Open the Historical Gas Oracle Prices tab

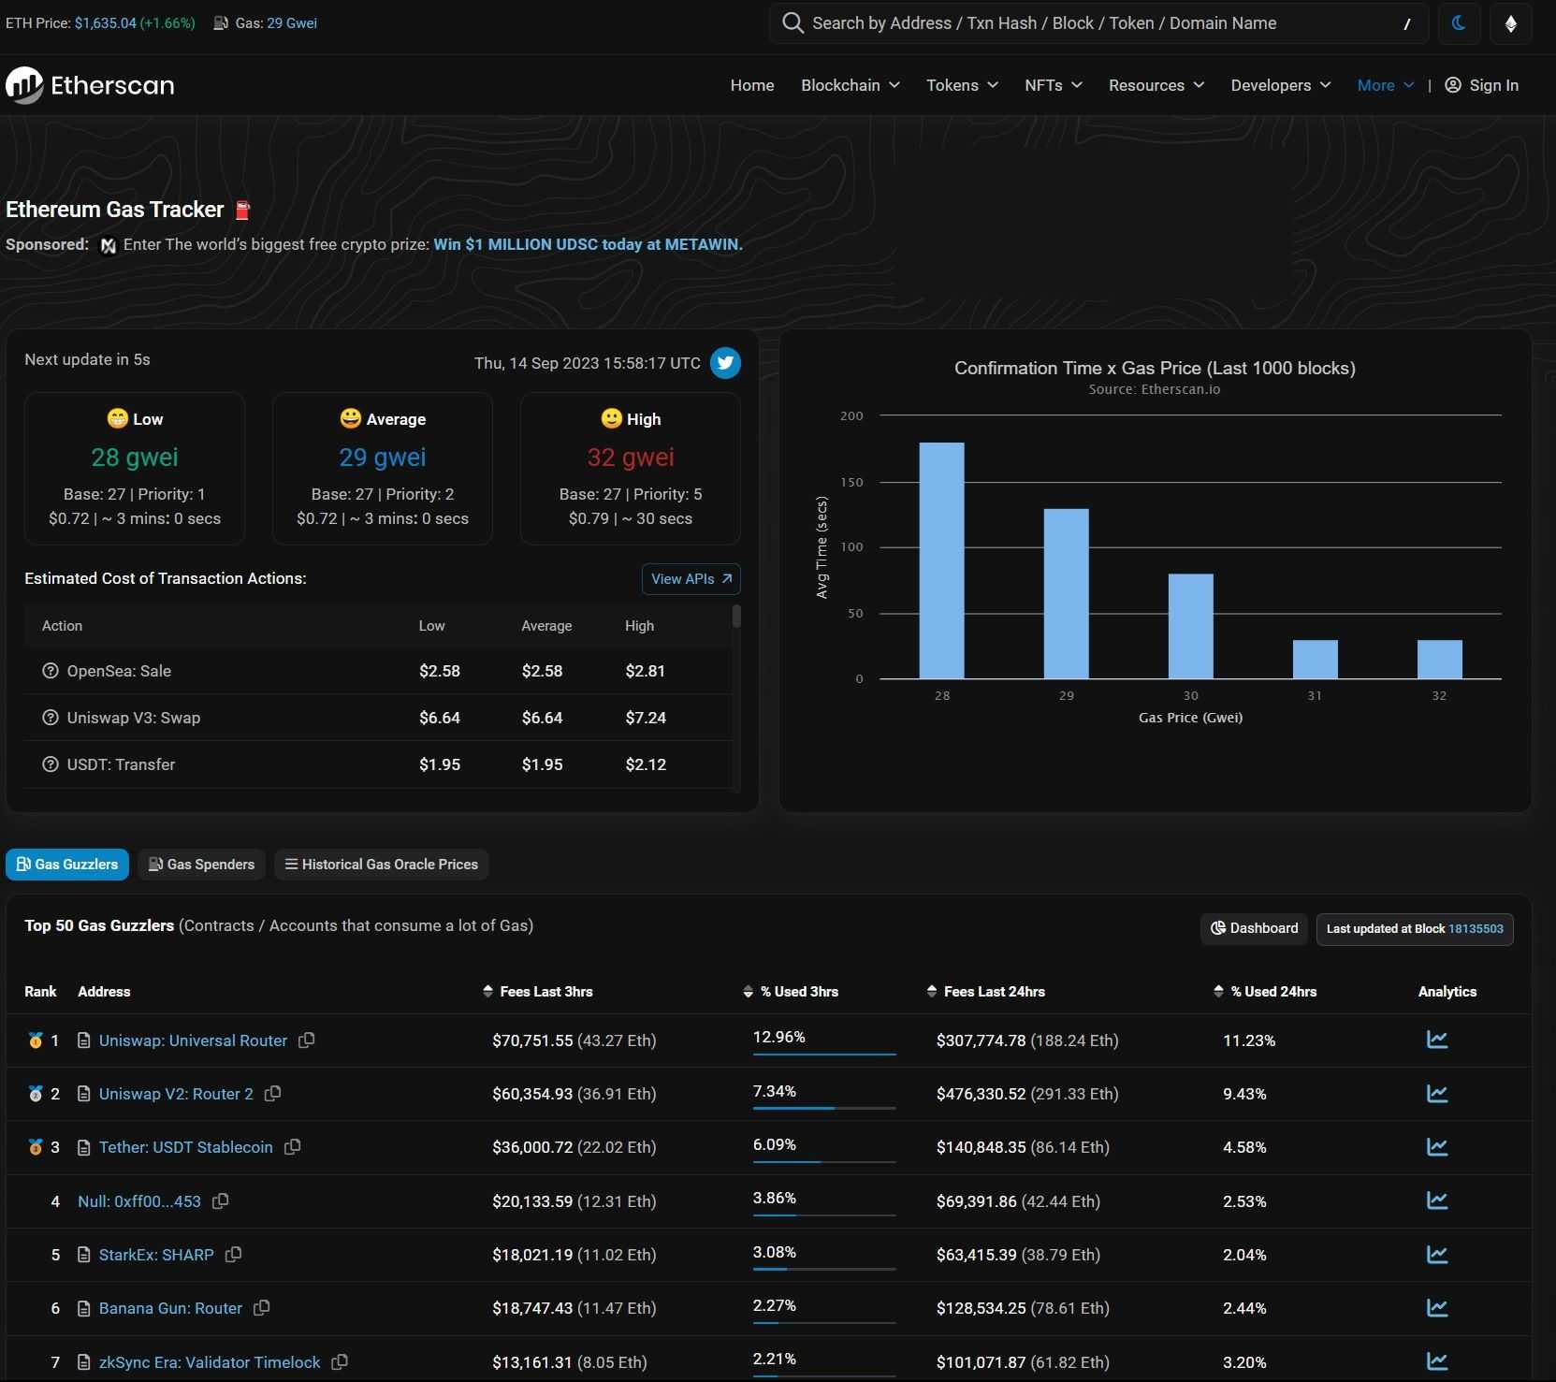(381, 864)
